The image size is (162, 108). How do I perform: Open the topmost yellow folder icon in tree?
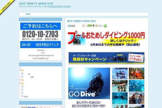(x=22, y=70)
